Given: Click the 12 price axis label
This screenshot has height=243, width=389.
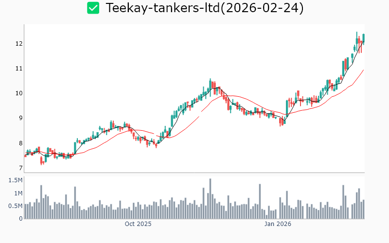Looking at the screenshot, I should (19, 44).
